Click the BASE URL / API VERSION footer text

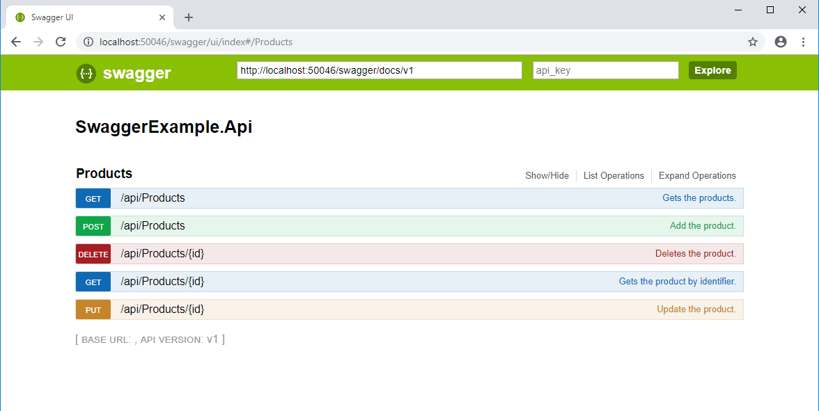tap(150, 339)
